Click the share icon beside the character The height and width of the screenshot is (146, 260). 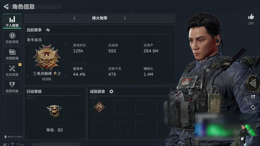point(253,97)
